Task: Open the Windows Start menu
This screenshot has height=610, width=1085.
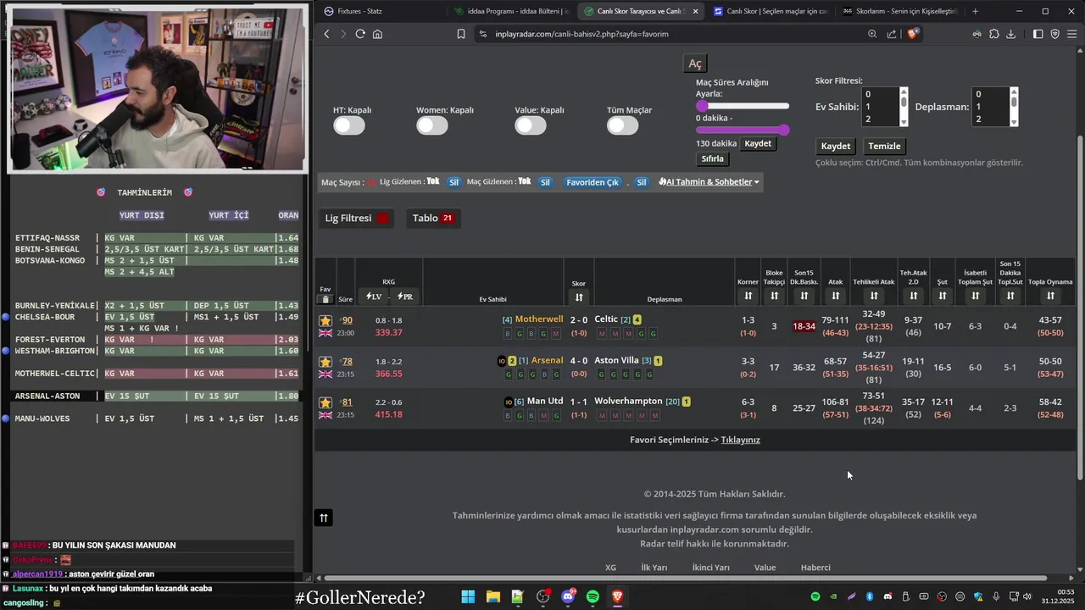Action: click(468, 596)
